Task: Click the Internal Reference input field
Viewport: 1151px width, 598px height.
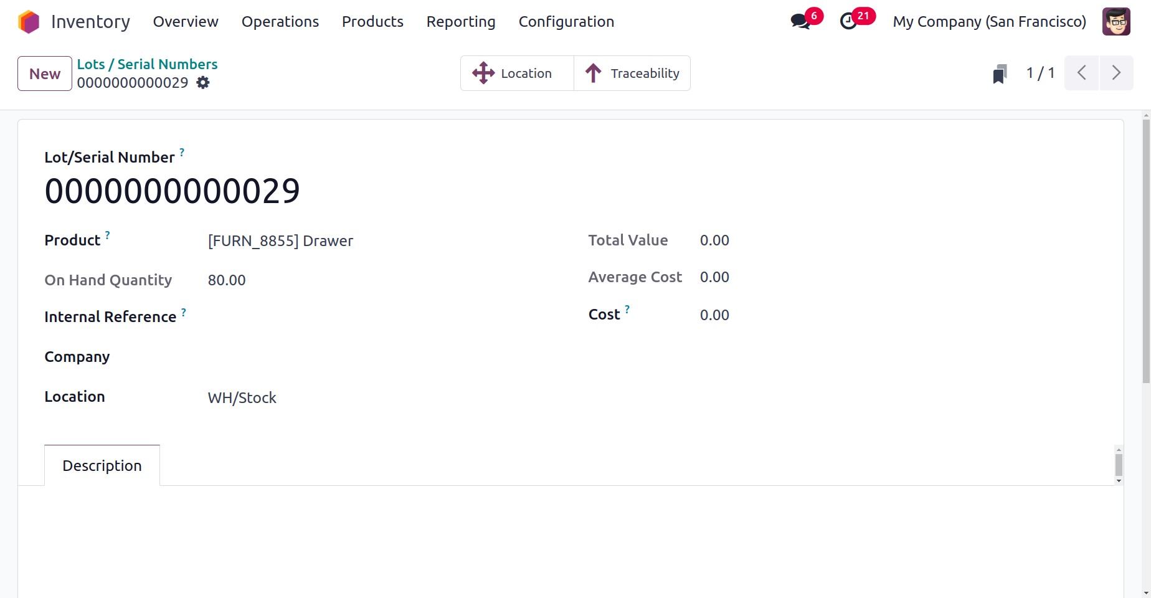Action: click(x=374, y=318)
